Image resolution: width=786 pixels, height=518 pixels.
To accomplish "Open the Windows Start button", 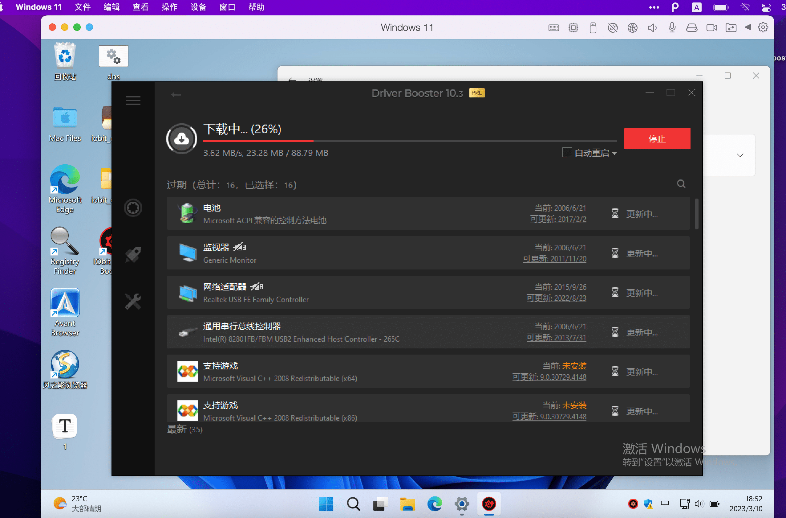I will tap(326, 504).
